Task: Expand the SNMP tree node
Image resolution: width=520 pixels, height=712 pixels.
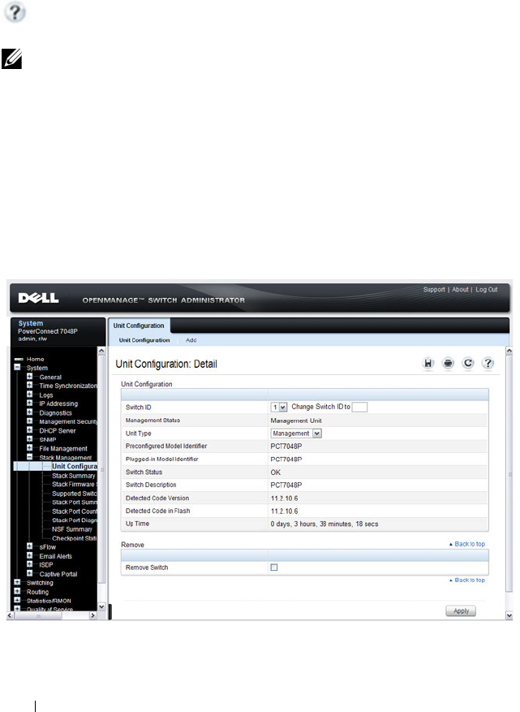Action: coord(29,438)
